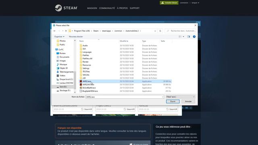Open the SUPPORT page

[135, 8]
